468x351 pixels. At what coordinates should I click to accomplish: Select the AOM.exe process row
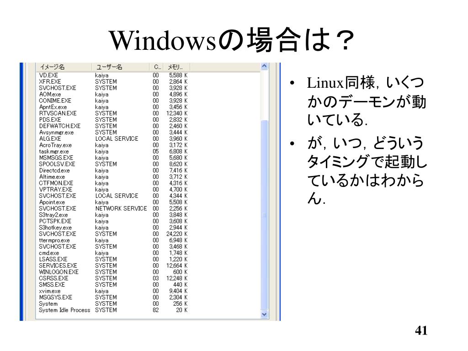click(113, 94)
